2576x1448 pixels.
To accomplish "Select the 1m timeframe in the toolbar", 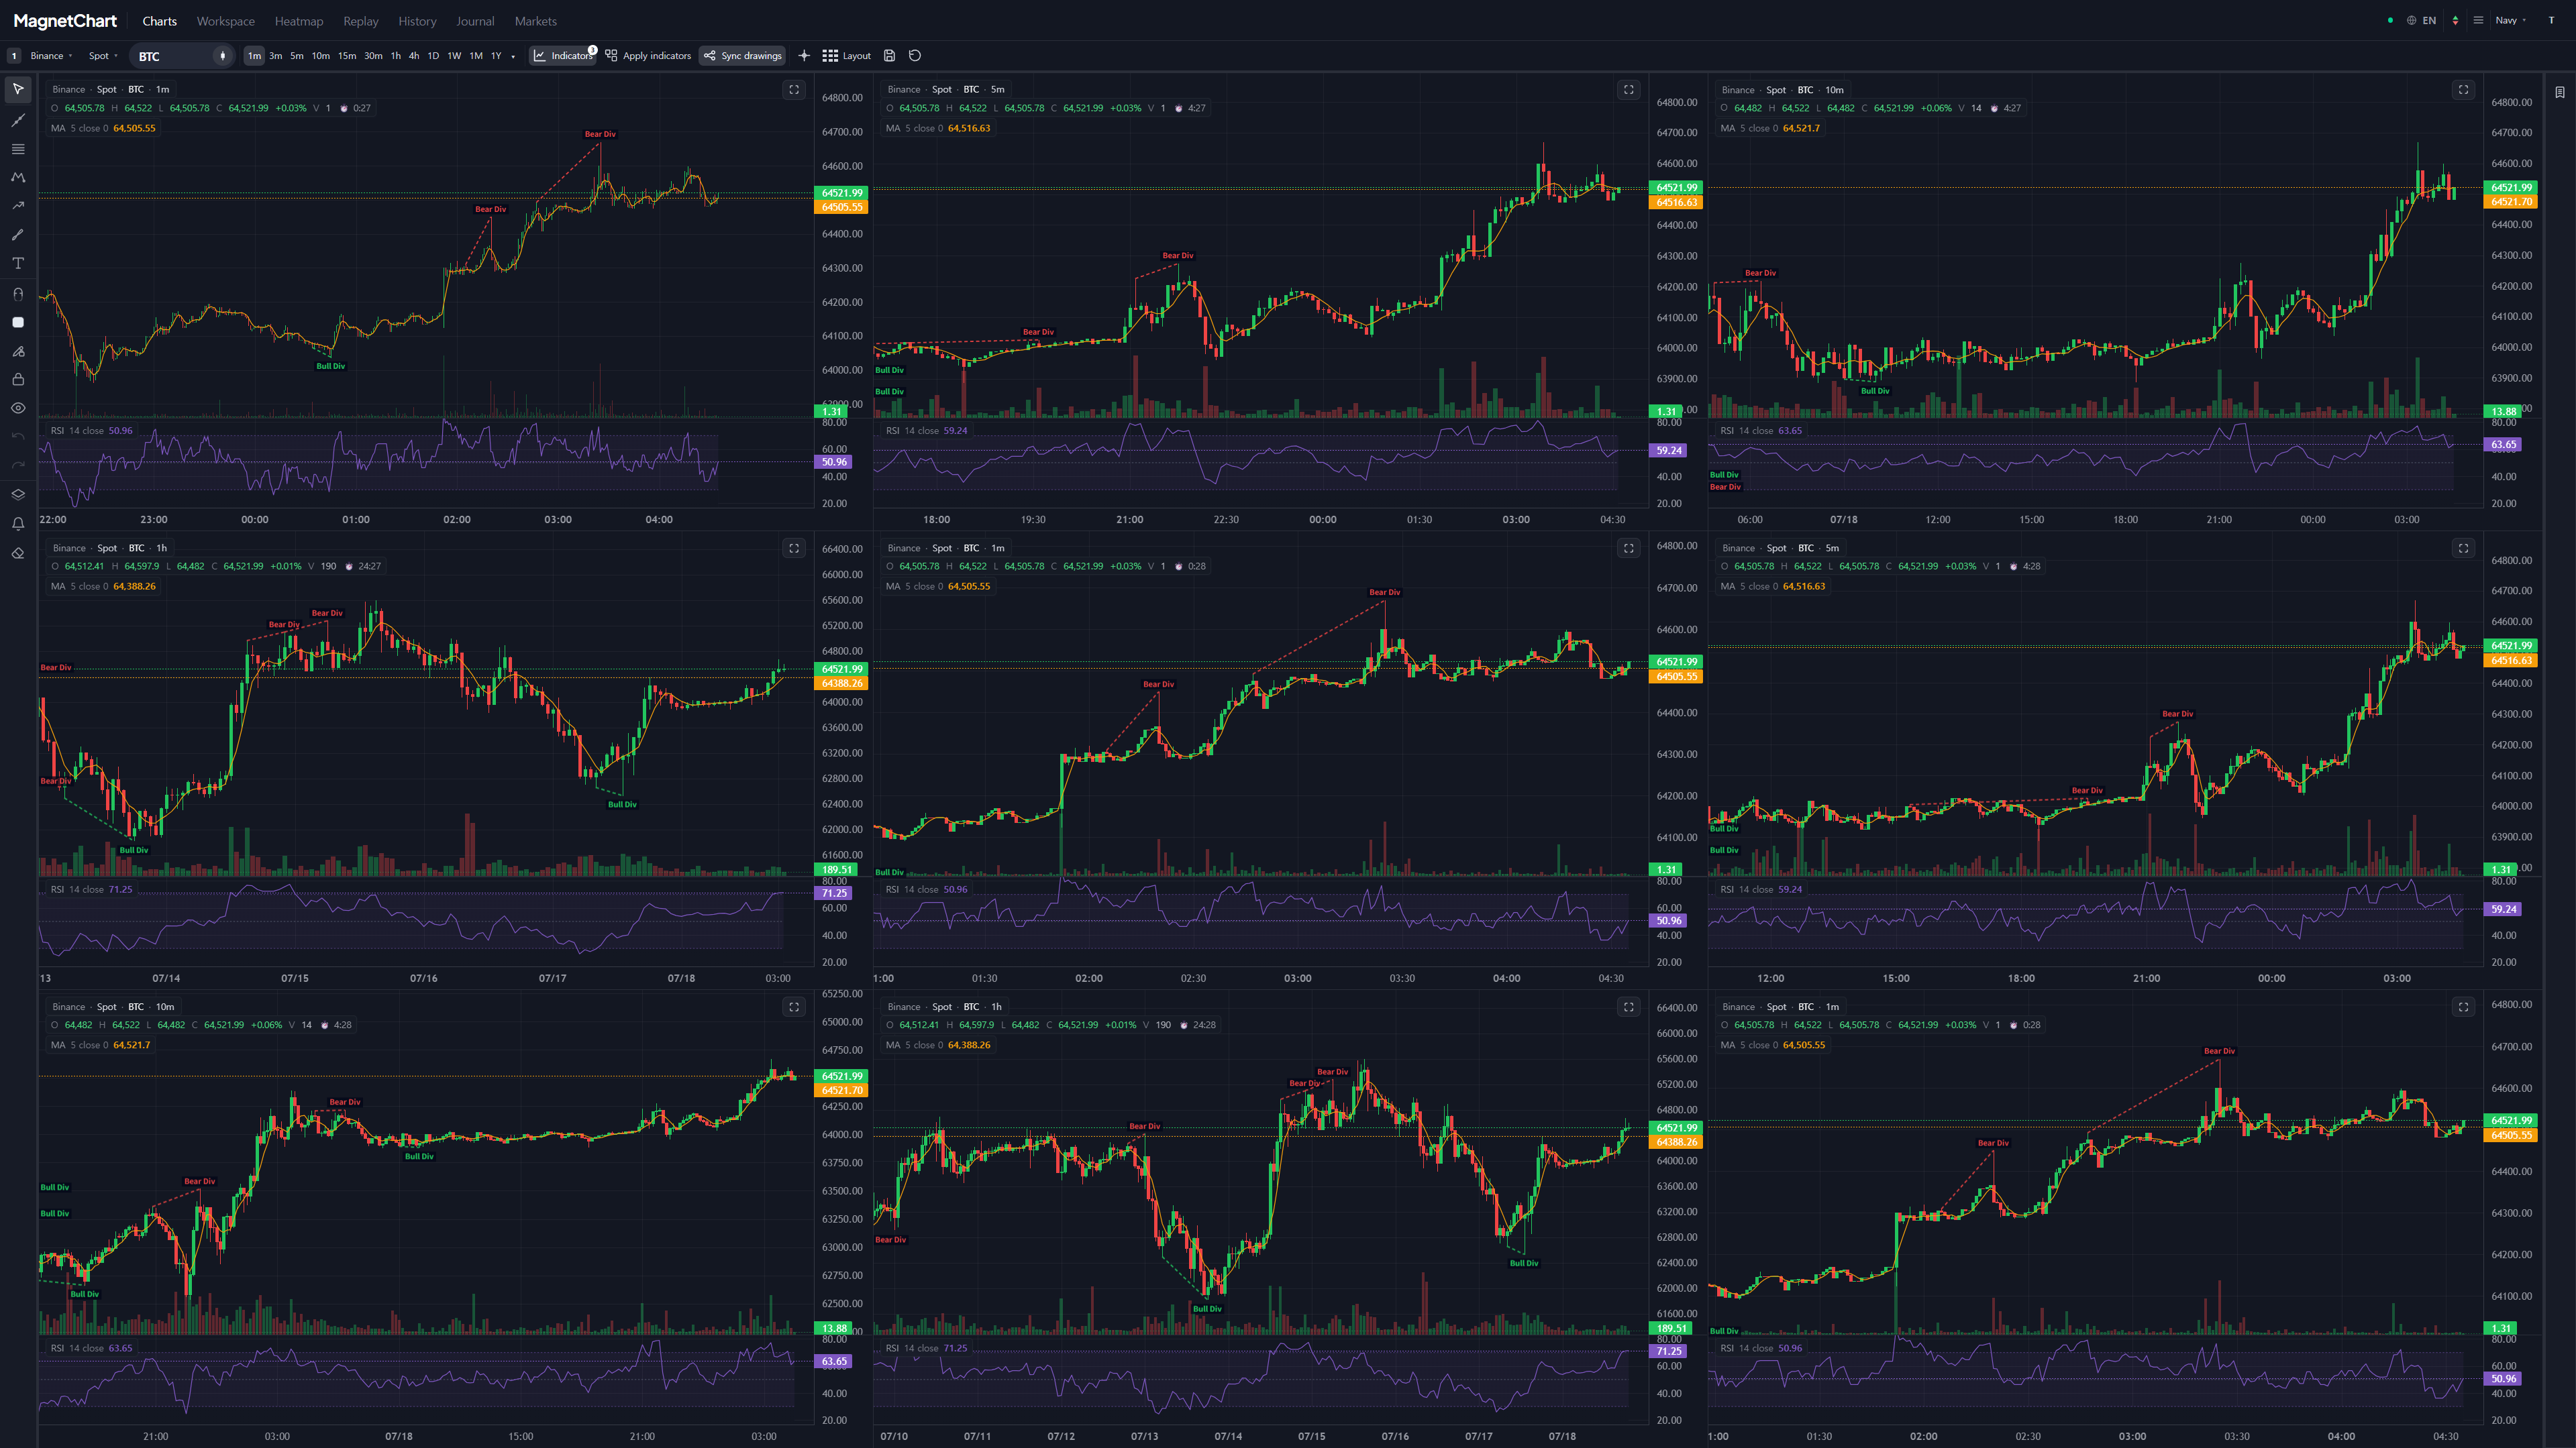I will click(x=254, y=56).
